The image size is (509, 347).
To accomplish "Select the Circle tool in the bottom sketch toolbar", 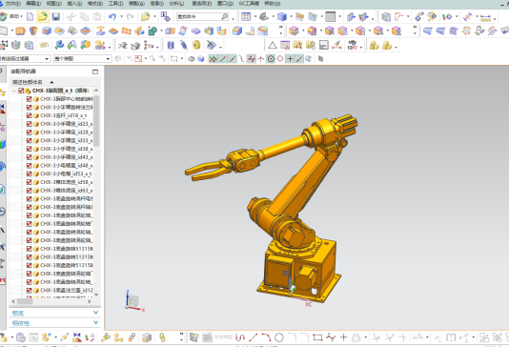I will tap(279, 337).
